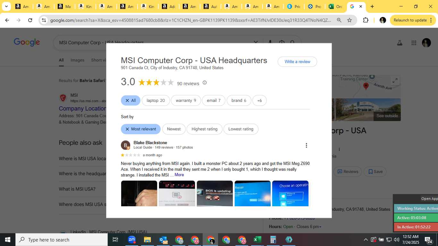Screen dimensions: 438x246
Task: Expand review text with More link
Action: point(179,175)
